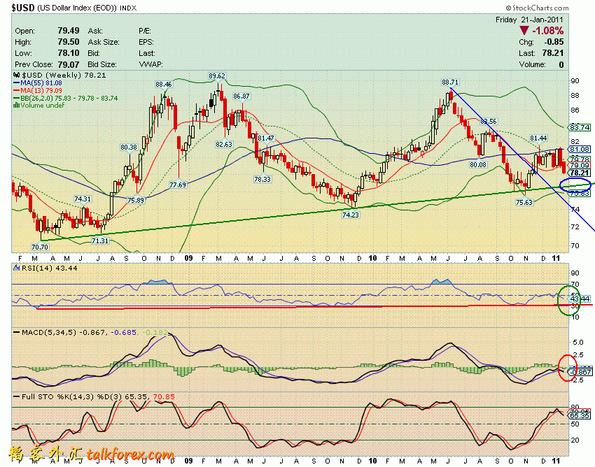Viewport: 595px width, 467px height.
Task: Click the 83.74 upper band axis tag
Action: pyautogui.click(x=580, y=128)
